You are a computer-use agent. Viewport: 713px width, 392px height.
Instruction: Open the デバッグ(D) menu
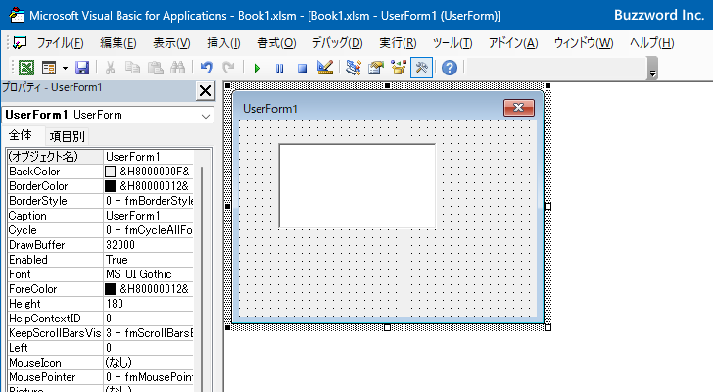(337, 43)
